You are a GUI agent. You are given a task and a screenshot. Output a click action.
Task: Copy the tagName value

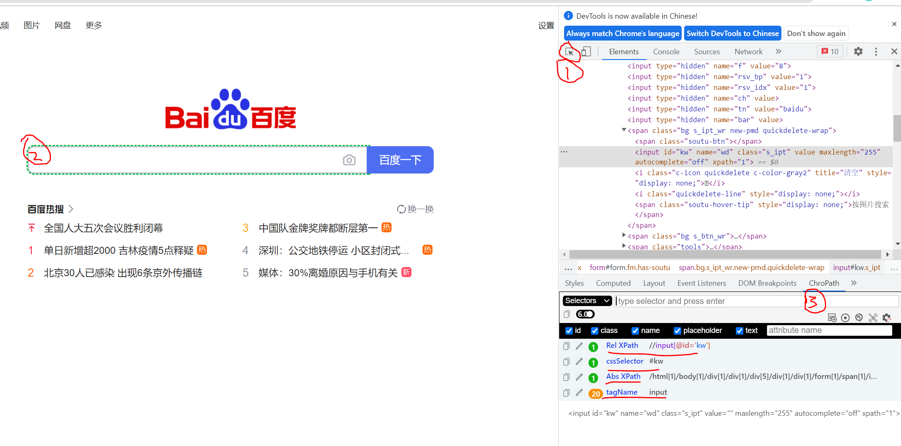567,393
